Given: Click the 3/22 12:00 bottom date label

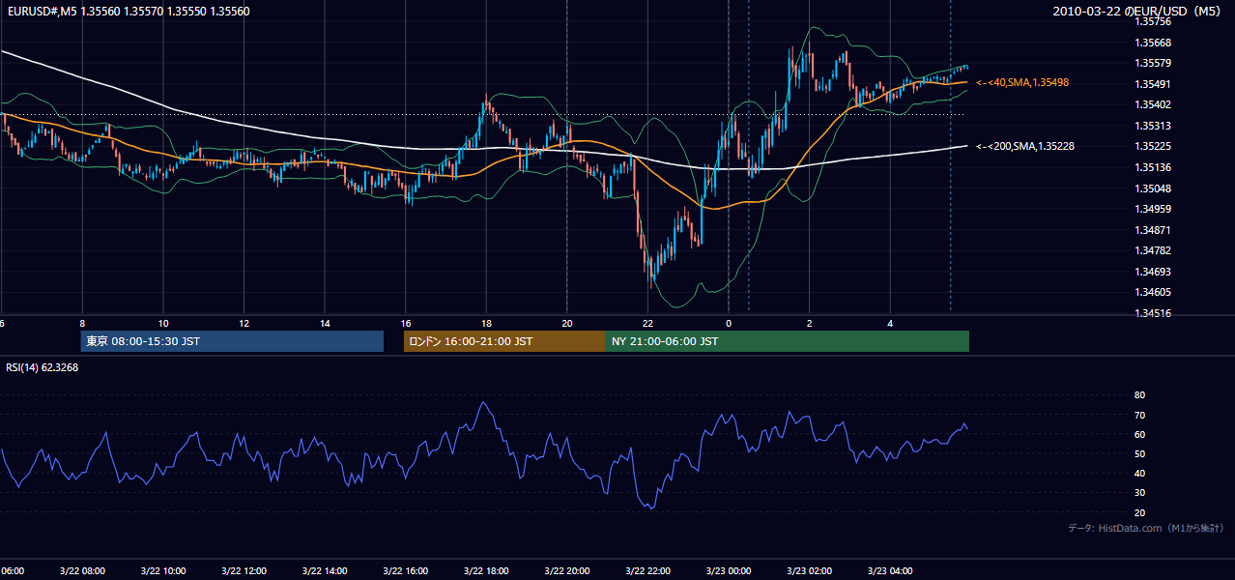Looking at the screenshot, I should (244, 571).
